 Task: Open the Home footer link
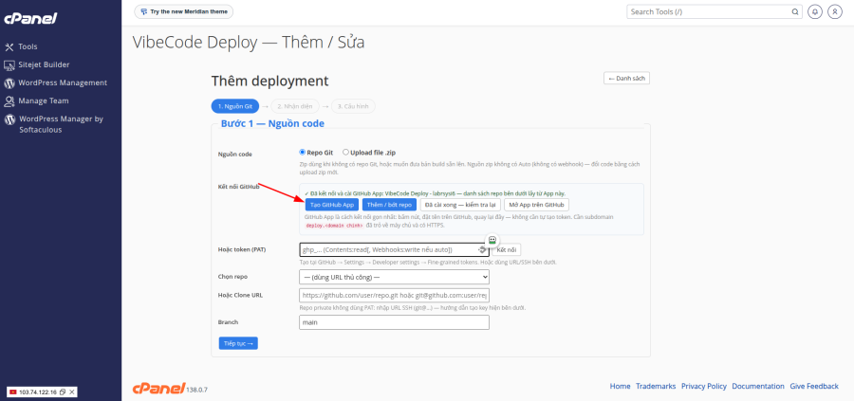point(620,387)
